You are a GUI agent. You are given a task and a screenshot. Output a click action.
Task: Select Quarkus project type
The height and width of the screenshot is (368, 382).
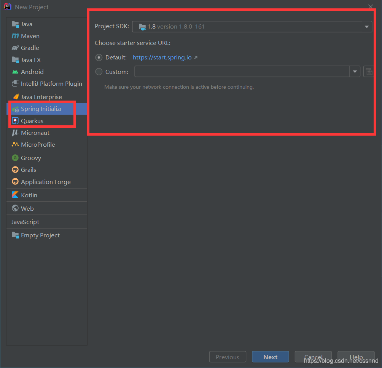tap(46, 121)
